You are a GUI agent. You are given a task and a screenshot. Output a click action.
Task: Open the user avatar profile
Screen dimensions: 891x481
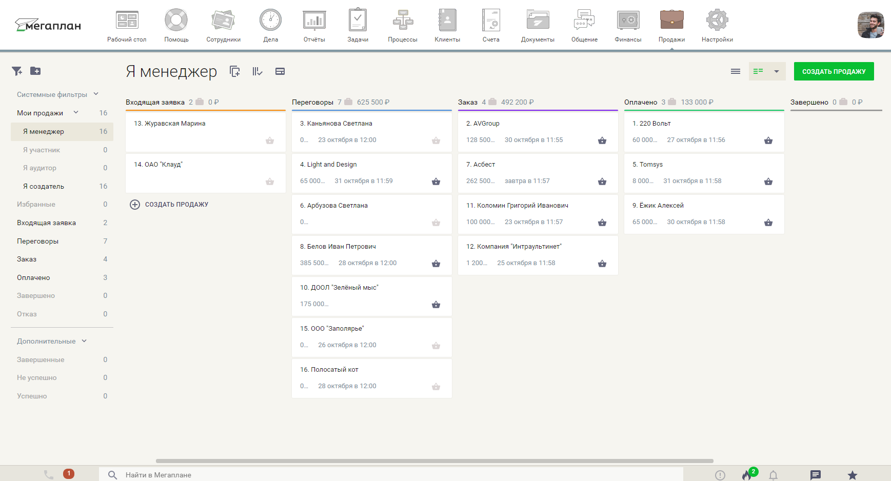(x=871, y=25)
